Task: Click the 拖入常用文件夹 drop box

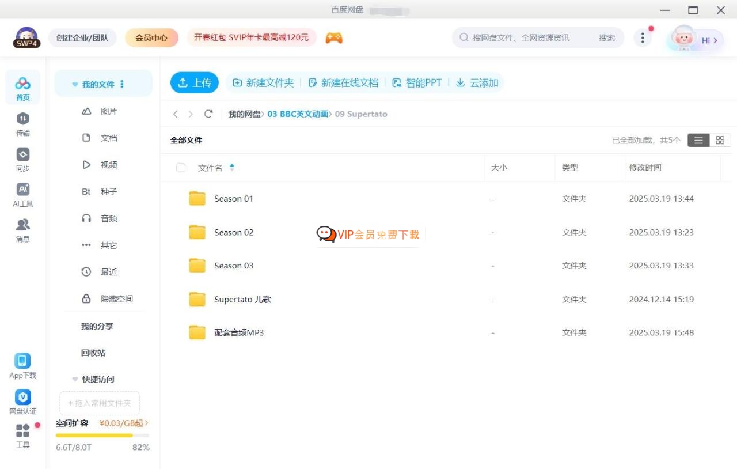Action: (x=100, y=403)
